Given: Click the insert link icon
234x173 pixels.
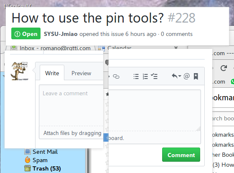Looking at the screenshot, I should click(116, 76).
